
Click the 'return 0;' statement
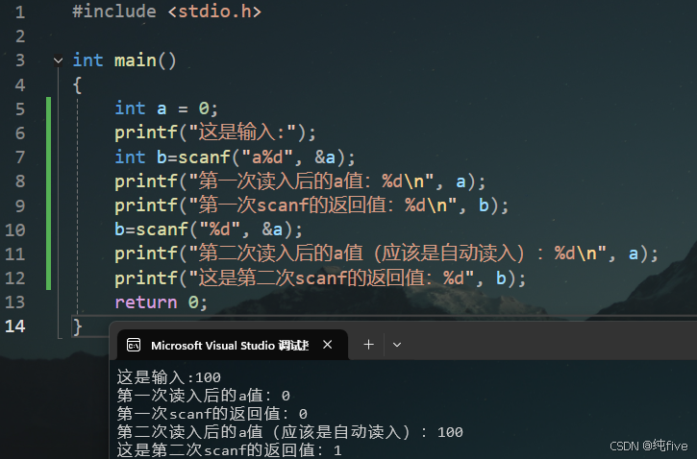pos(161,302)
